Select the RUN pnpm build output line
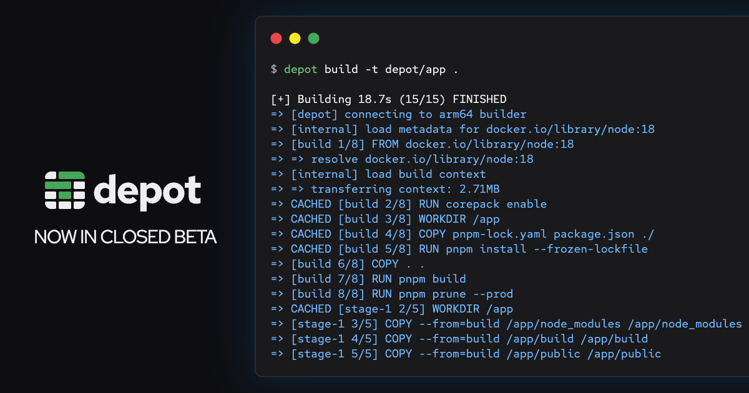 tap(368, 279)
